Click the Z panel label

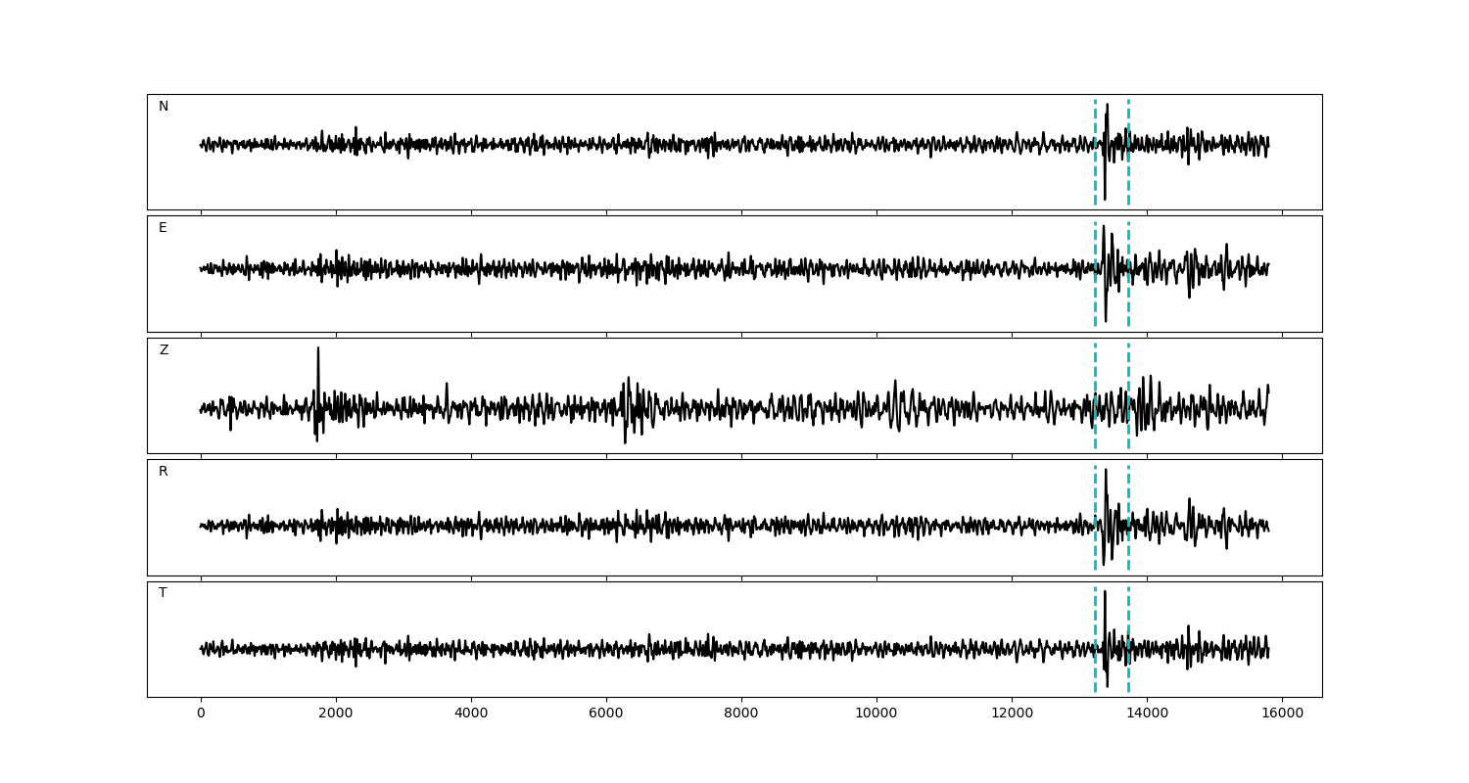[x=164, y=350]
